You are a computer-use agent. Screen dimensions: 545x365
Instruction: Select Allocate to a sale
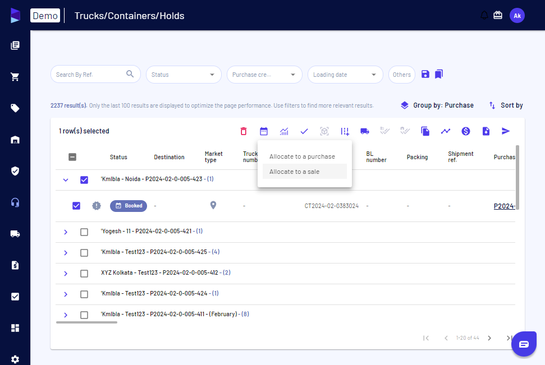pyautogui.click(x=304, y=172)
